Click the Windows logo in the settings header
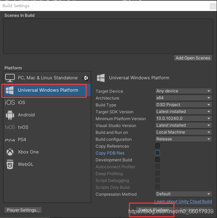This screenshot has height=218, width=217. coord(101,78)
